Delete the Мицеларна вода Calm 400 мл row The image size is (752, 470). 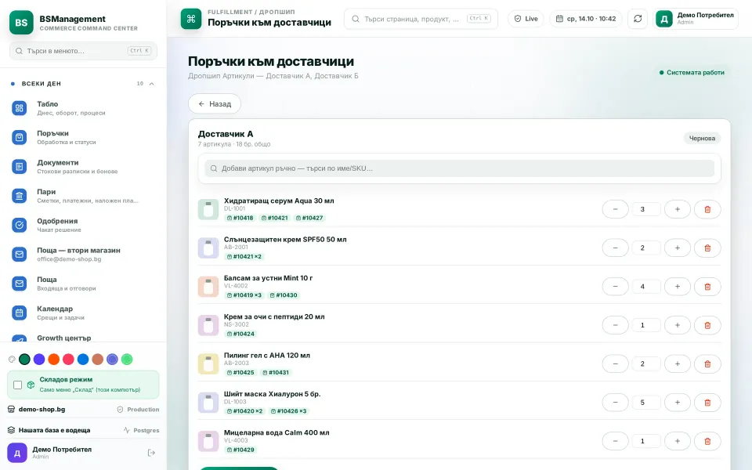[x=707, y=441]
